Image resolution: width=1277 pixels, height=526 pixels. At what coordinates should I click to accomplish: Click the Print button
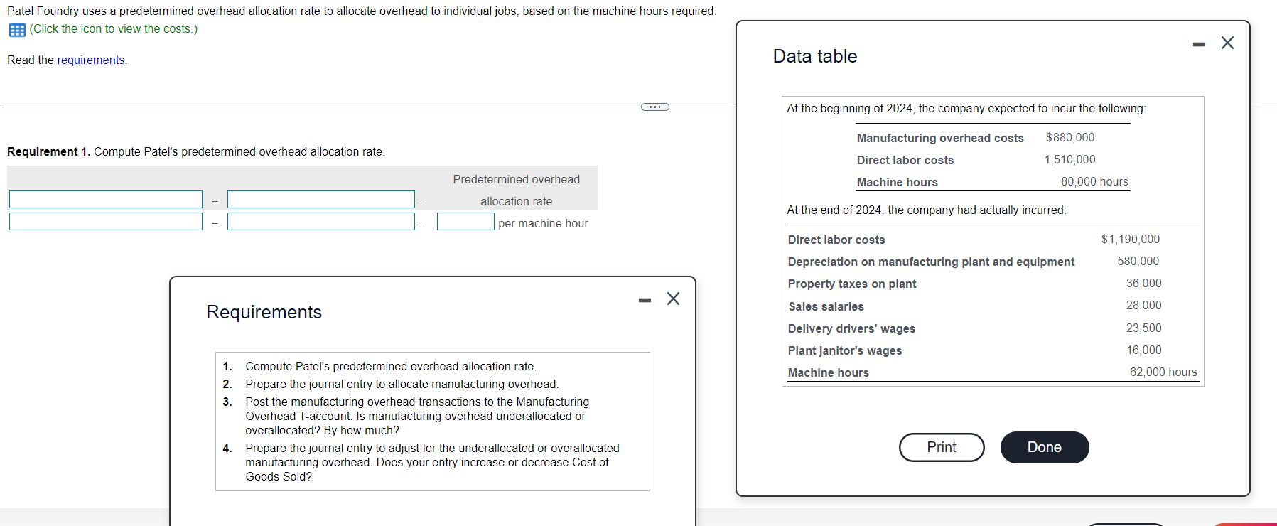(942, 447)
